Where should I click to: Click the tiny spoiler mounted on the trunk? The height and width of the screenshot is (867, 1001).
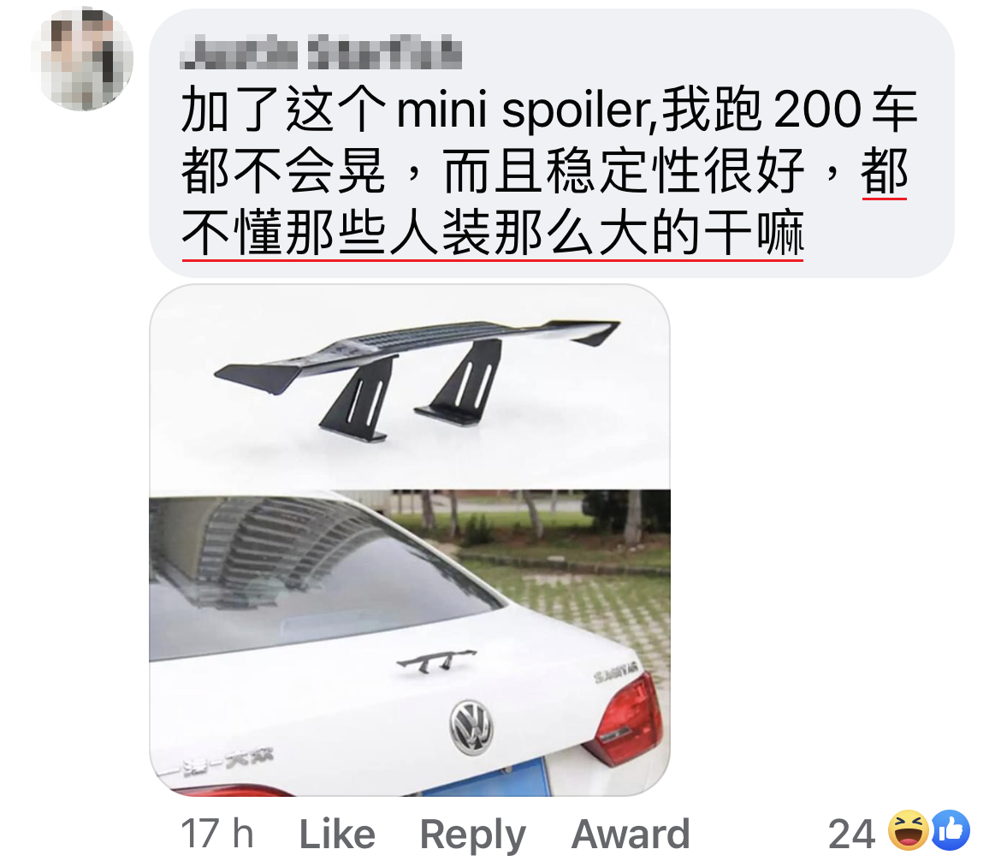point(436,662)
